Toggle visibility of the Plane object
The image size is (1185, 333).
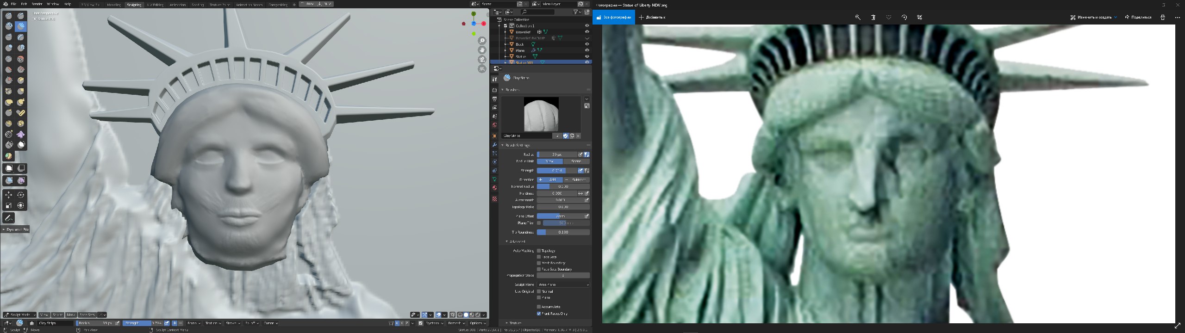tap(587, 50)
